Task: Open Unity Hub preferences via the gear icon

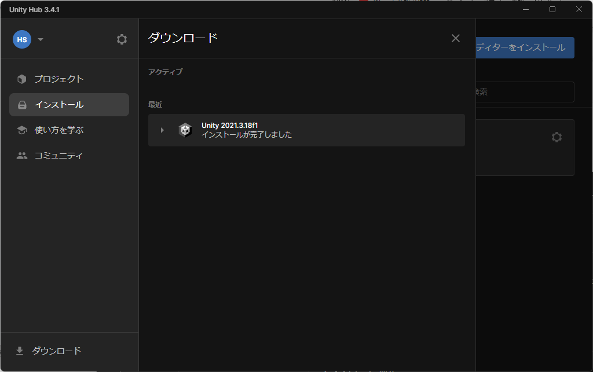Action: coord(122,39)
